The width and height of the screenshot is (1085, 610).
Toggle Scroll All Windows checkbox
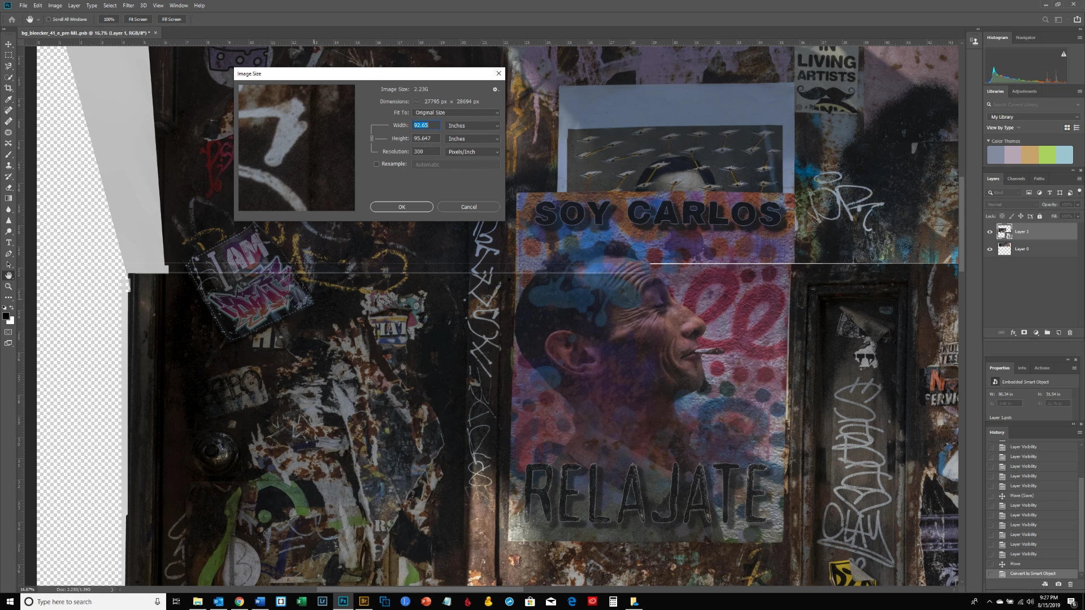[49, 19]
